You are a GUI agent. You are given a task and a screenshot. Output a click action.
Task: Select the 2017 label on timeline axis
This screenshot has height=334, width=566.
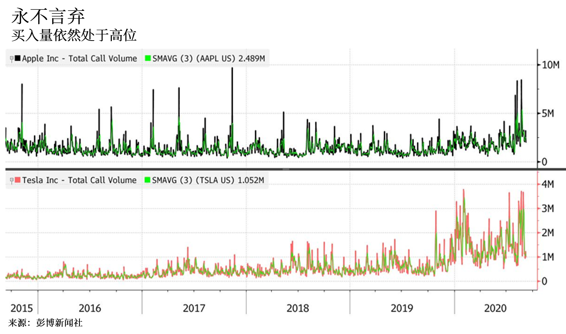coord(194,308)
